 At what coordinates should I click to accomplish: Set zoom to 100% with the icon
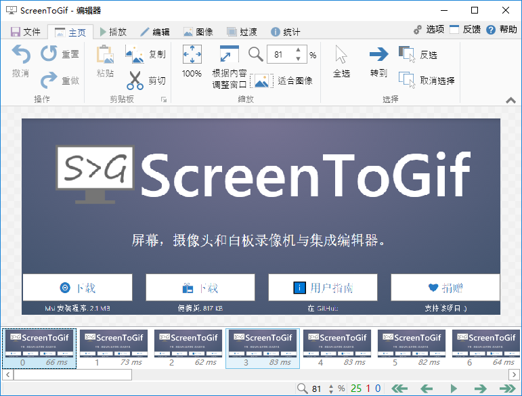[x=192, y=55]
